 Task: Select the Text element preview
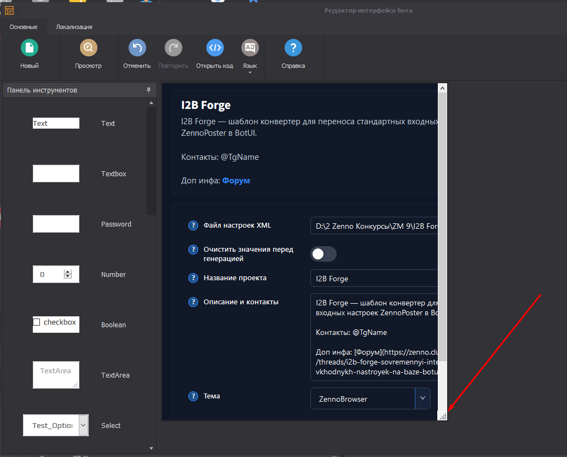(x=56, y=123)
